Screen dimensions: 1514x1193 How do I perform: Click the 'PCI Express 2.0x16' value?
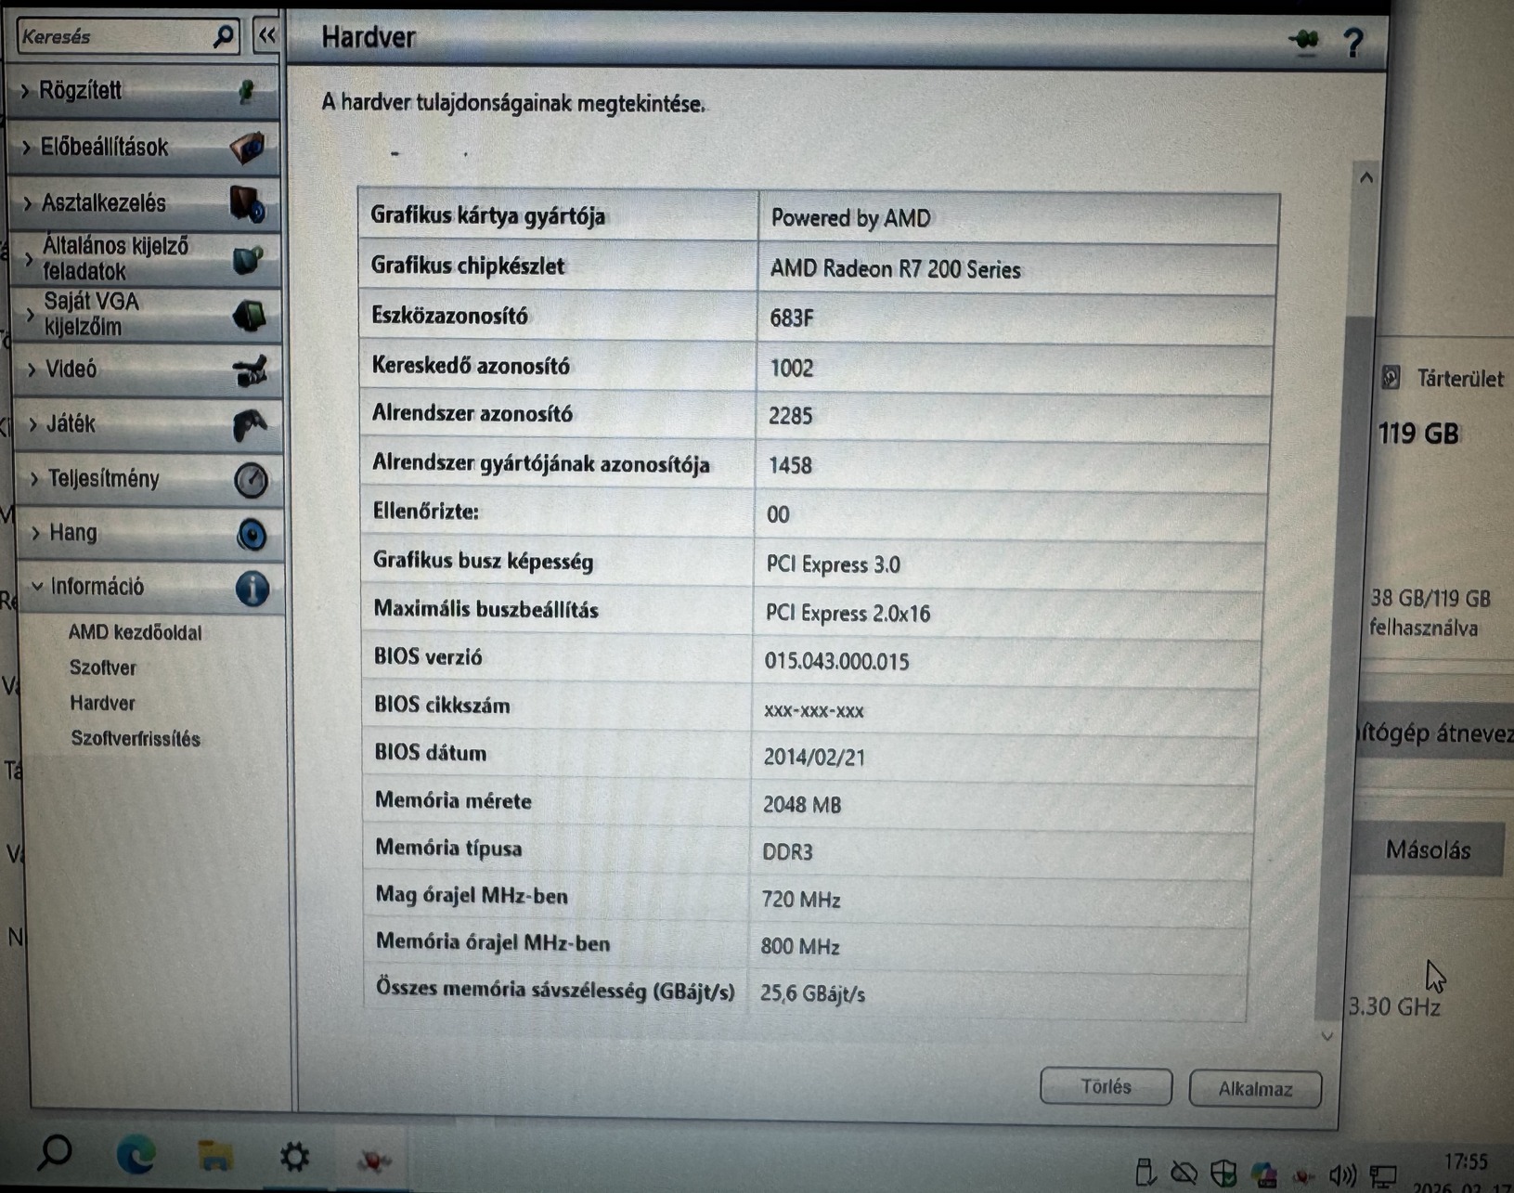(848, 614)
